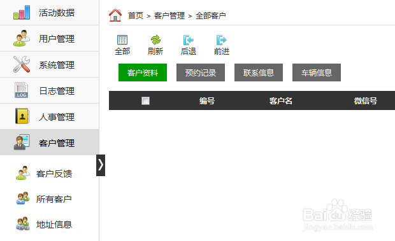Switch to the 客户资料 tab
The image size is (395, 241).
coord(143,72)
